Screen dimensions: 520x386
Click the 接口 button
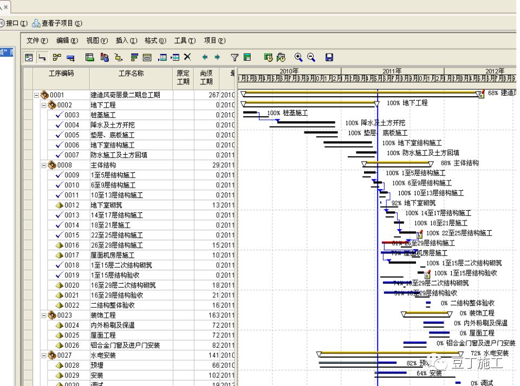pos(14,23)
